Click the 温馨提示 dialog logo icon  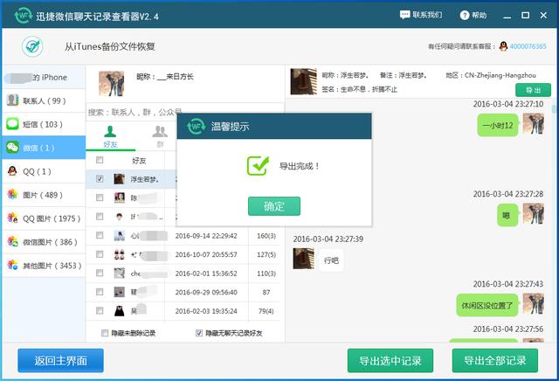196,127
